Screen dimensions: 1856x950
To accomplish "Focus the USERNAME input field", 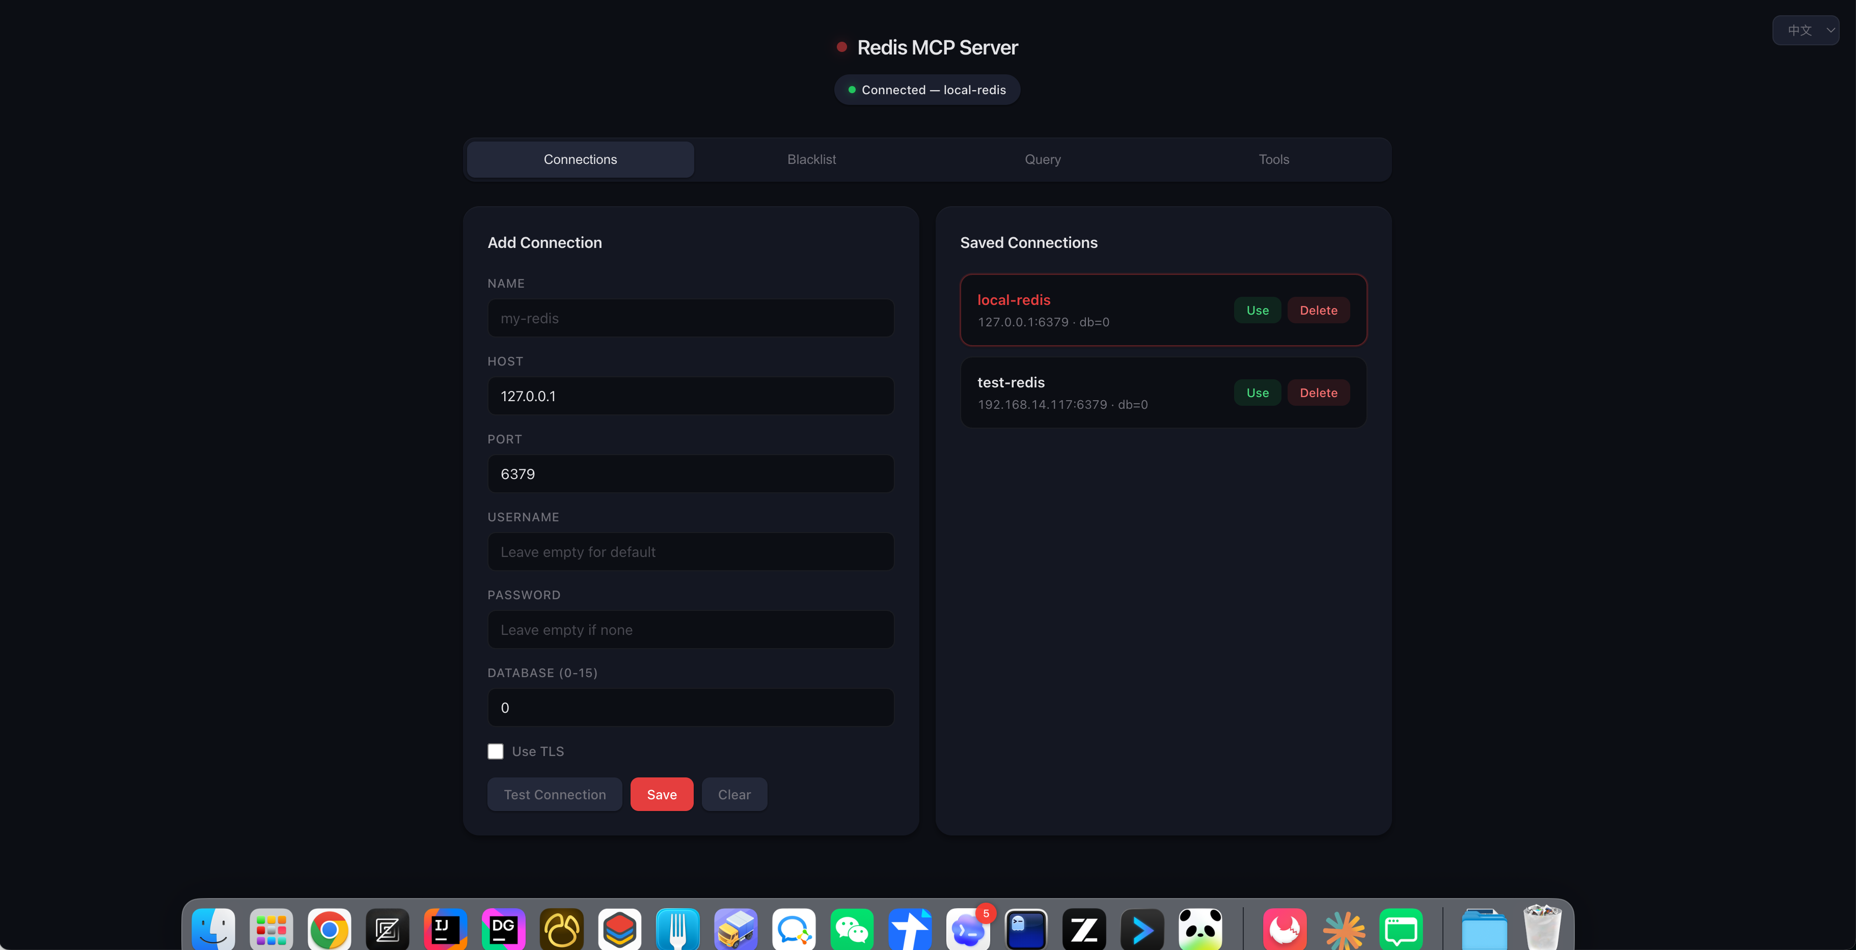I will (x=690, y=552).
